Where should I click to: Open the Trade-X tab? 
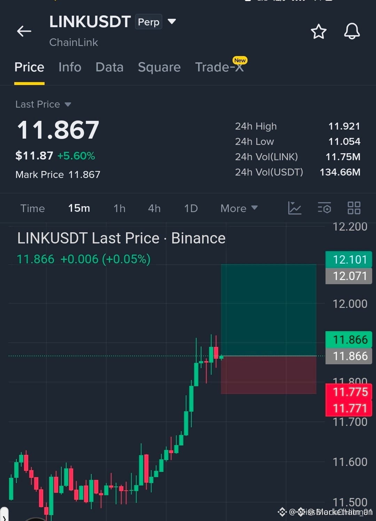click(219, 67)
